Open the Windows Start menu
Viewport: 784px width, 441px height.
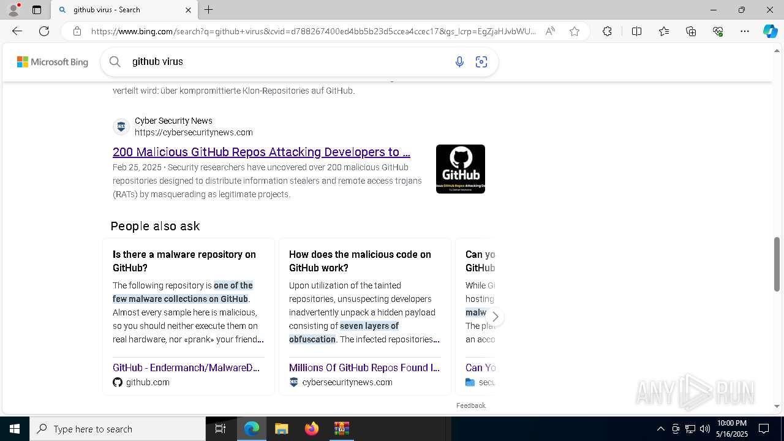[15, 429]
